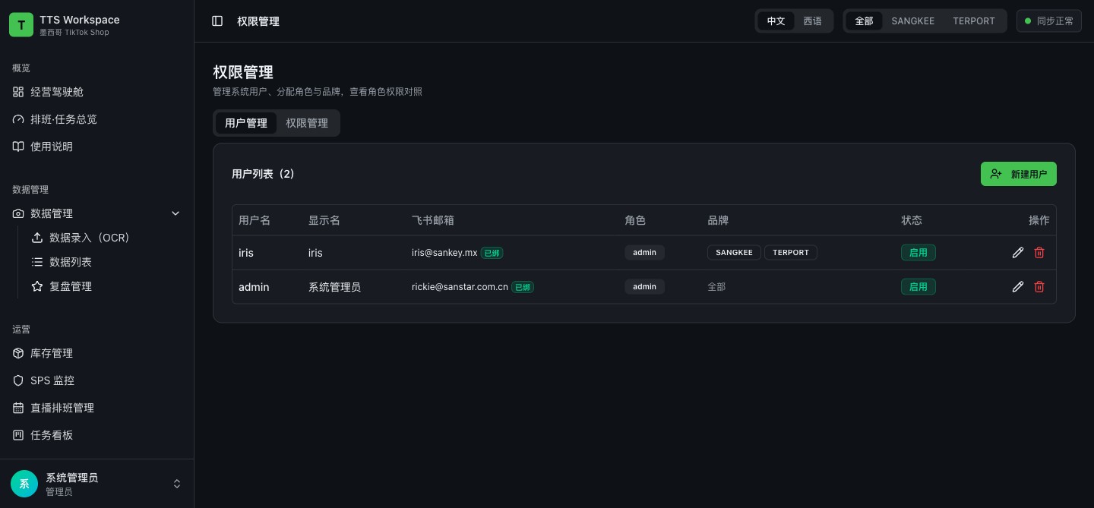Click the 状态 column header
The height and width of the screenshot is (508, 1094).
[x=912, y=220]
